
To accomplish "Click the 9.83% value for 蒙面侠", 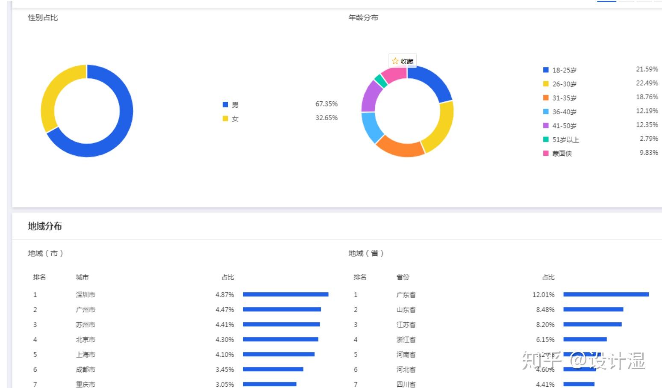I will coord(649,152).
